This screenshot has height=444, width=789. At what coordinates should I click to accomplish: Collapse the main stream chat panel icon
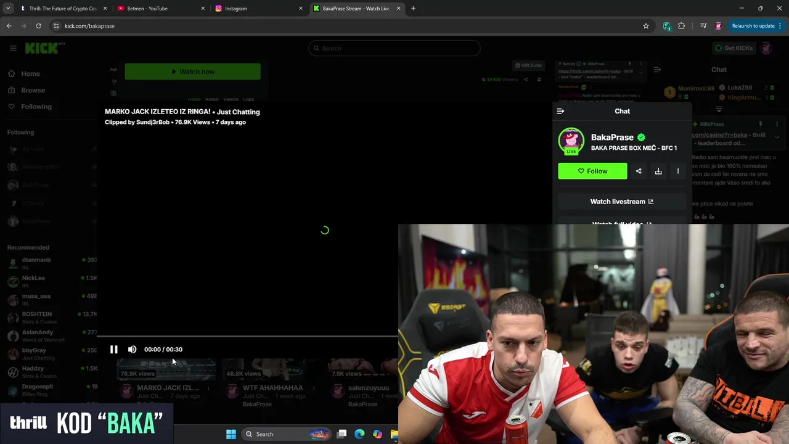pyautogui.click(x=657, y=70)
